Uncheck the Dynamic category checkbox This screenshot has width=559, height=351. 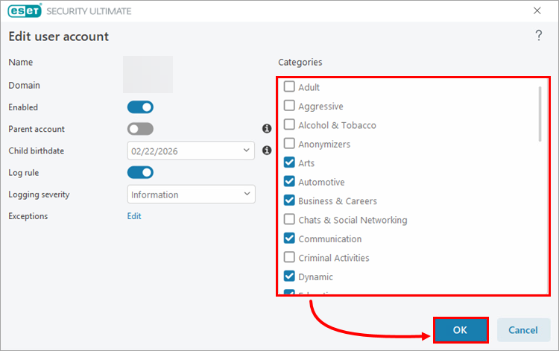(x=289, y=276)
